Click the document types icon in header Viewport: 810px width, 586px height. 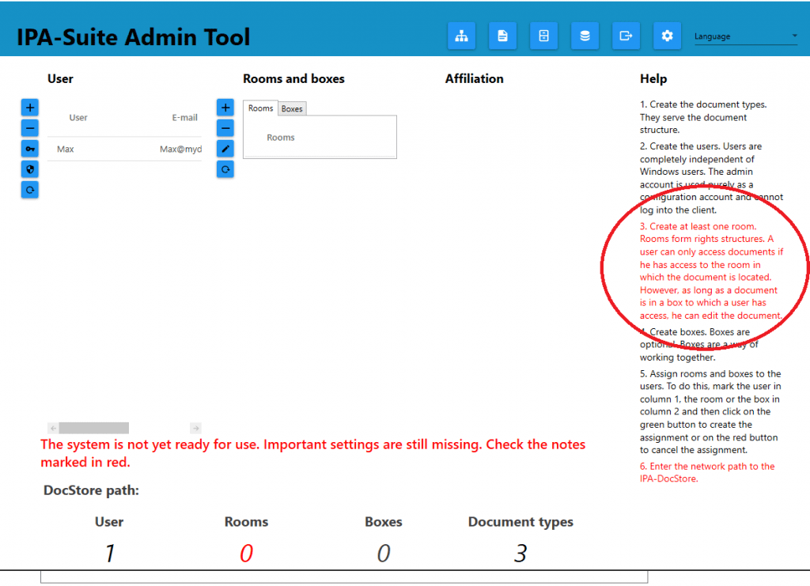click(x=502, y=36)
